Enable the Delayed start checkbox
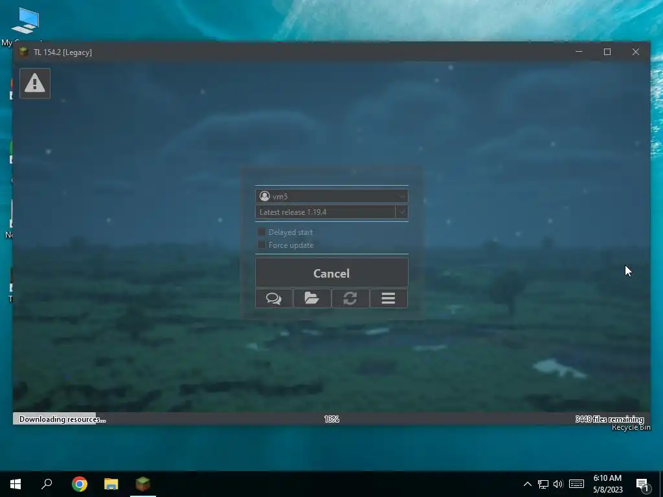663x497 pixels. tap(262, 232)
